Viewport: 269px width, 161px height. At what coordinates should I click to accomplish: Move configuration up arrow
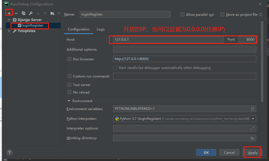click(x=38, y=13)
